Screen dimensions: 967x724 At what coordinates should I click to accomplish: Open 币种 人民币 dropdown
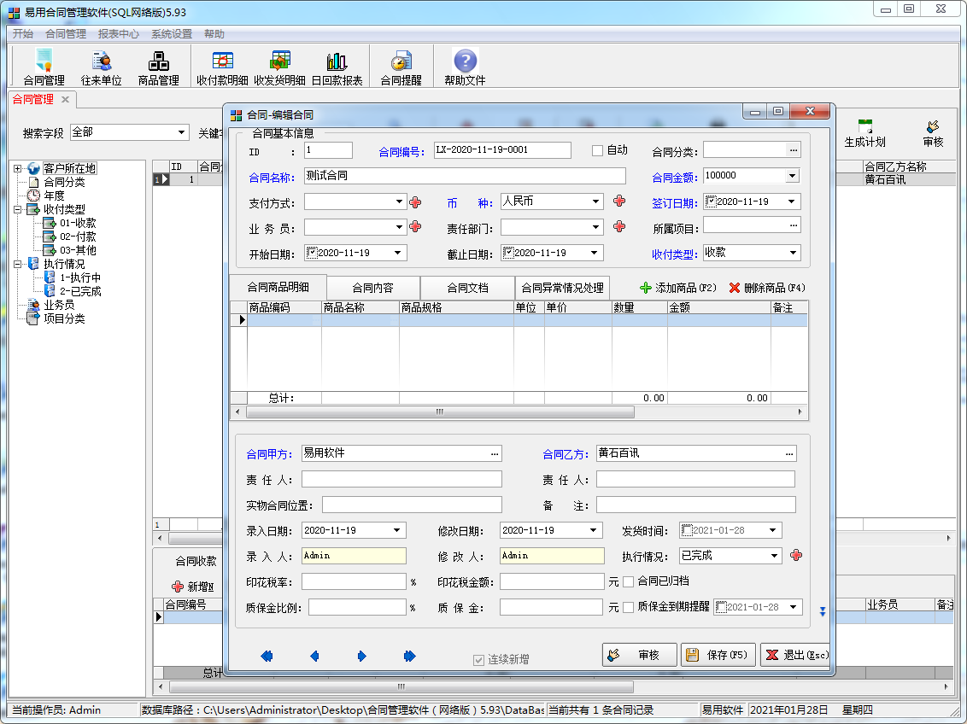[595, 201]
